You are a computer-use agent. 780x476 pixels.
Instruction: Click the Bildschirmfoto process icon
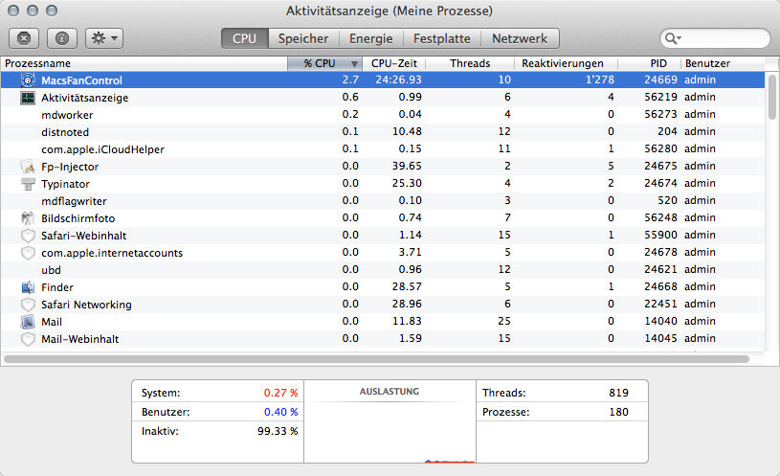pos(28,218)
